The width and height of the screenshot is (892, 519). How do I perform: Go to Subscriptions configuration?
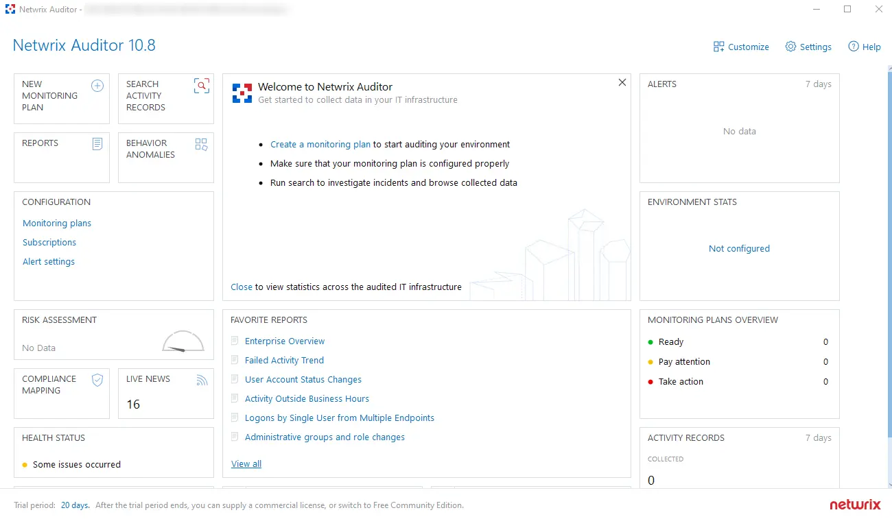pos(49,243)
